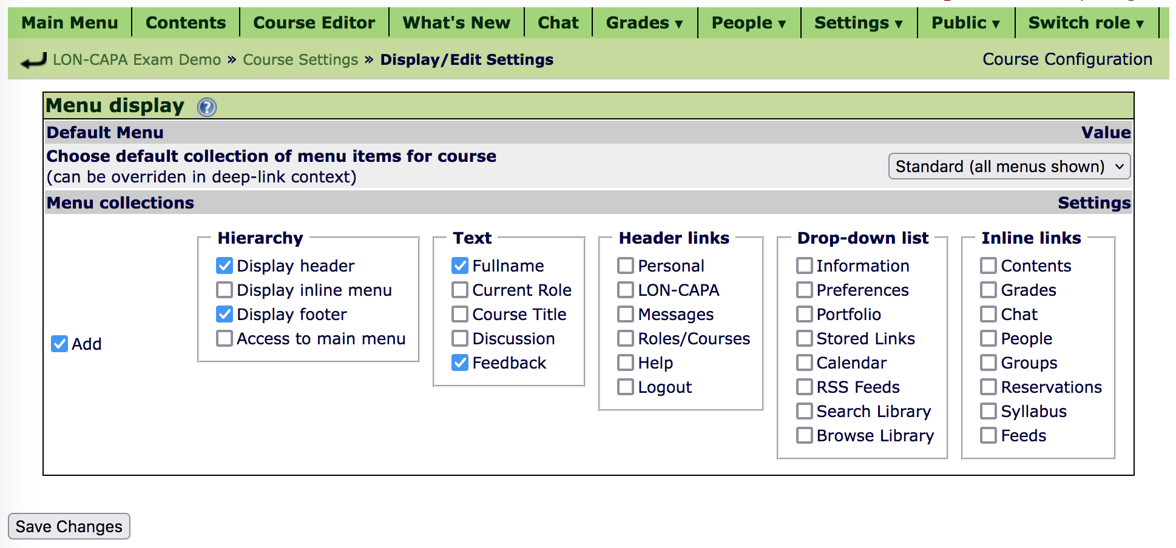
Task: Check Preferences in Drop-down list
Action: pos(805,290)
